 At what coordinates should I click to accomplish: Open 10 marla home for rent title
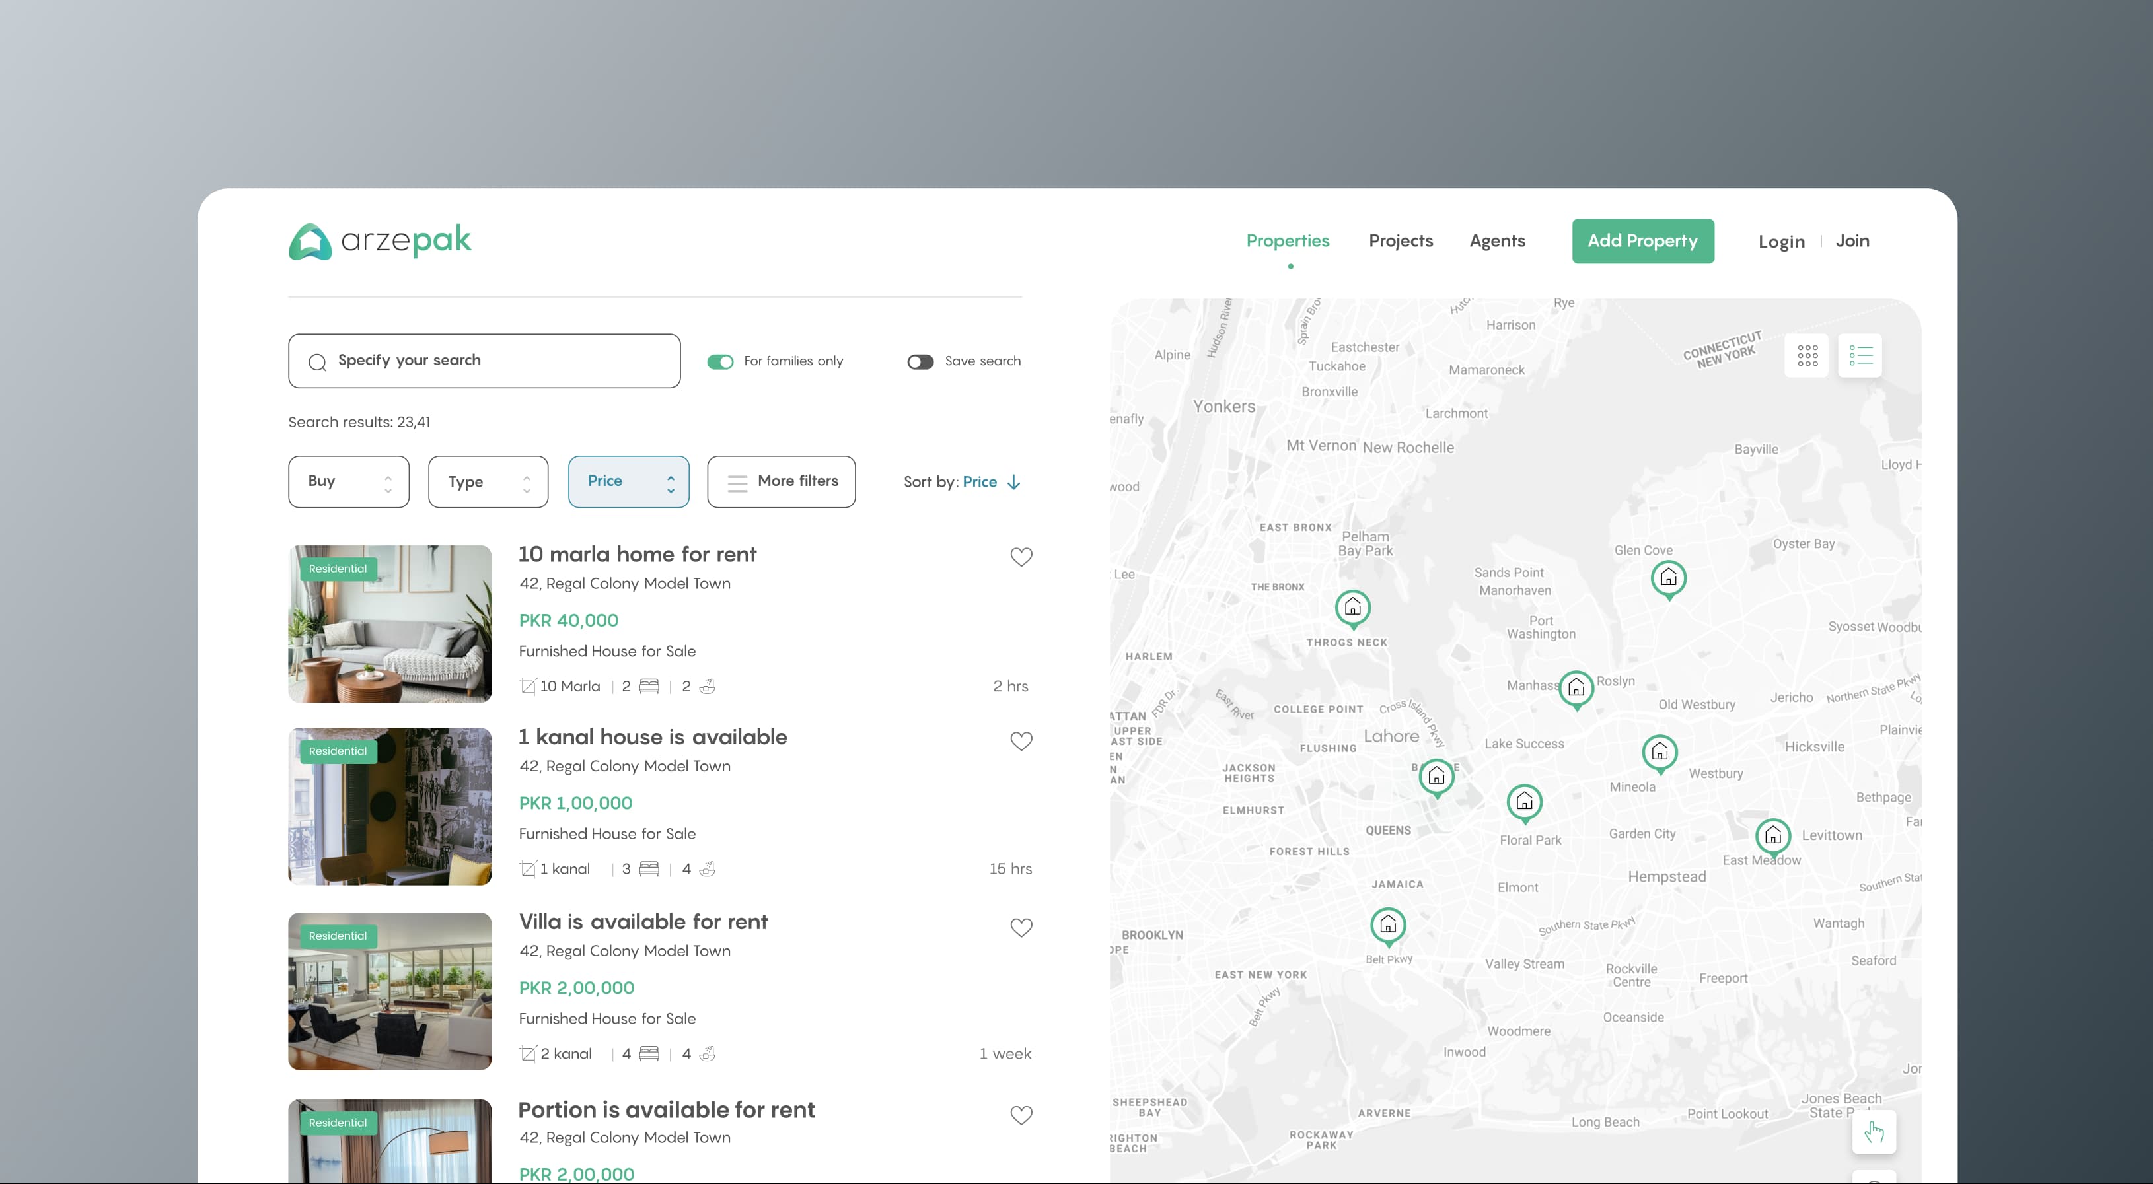tap(637, 554)
